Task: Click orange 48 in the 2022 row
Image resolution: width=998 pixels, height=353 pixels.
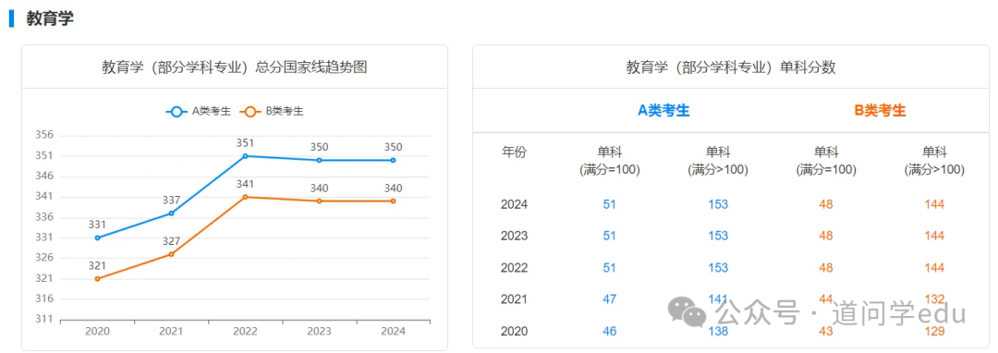Action: [x=826, y=268]
